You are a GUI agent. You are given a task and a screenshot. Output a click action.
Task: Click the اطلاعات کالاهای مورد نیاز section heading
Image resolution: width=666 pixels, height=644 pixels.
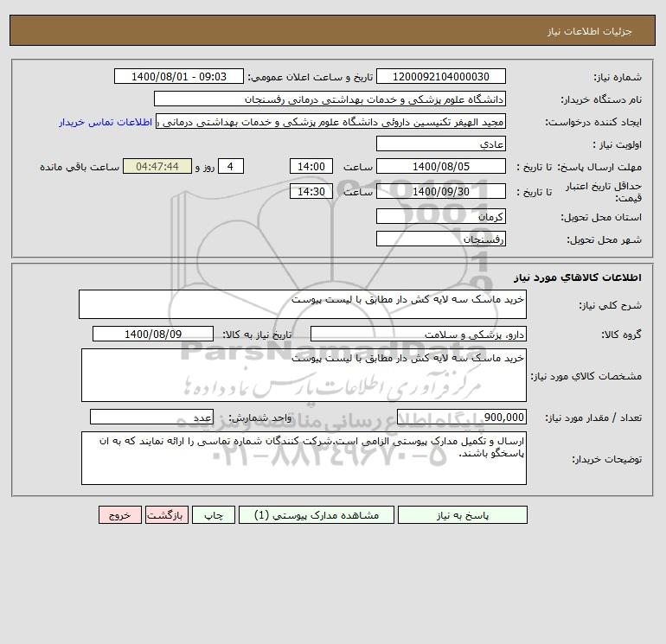click(x=577, y=277)
